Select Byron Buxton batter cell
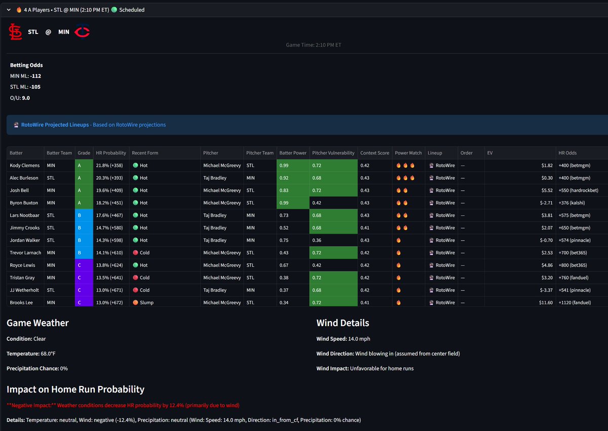This screenshot has width=608, height=431. click(x=25, y=203)
